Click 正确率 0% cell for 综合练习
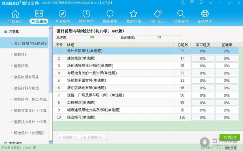The width and height of the screenshot is (243, 151). 226,118
